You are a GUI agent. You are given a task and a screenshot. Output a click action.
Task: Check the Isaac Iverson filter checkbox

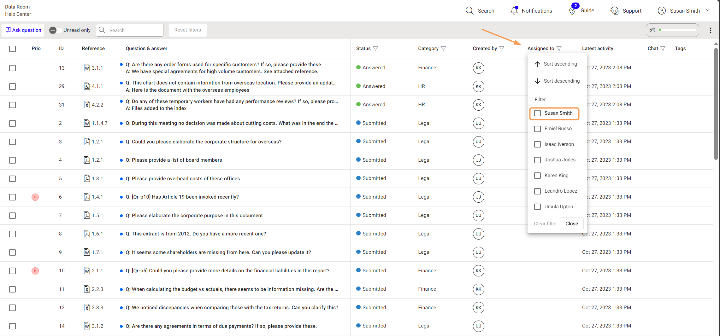(537, 144)
